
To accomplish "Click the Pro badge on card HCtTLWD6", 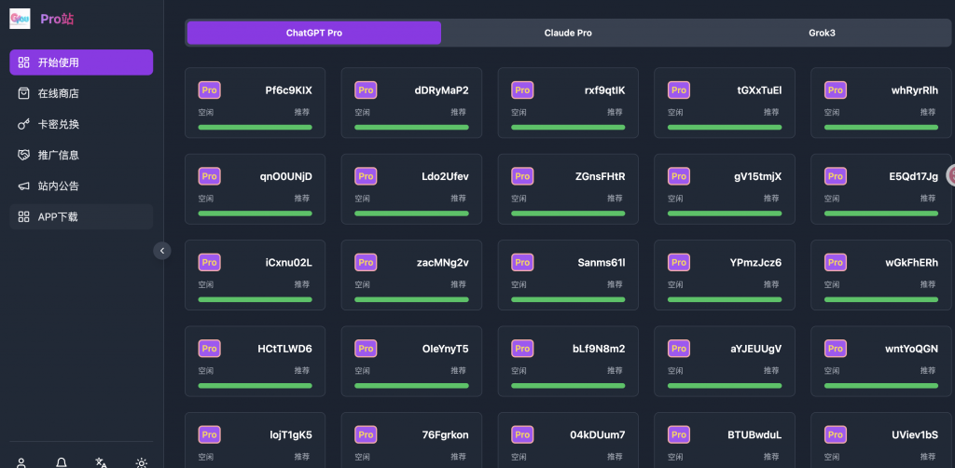I will [x=210, y=349].
